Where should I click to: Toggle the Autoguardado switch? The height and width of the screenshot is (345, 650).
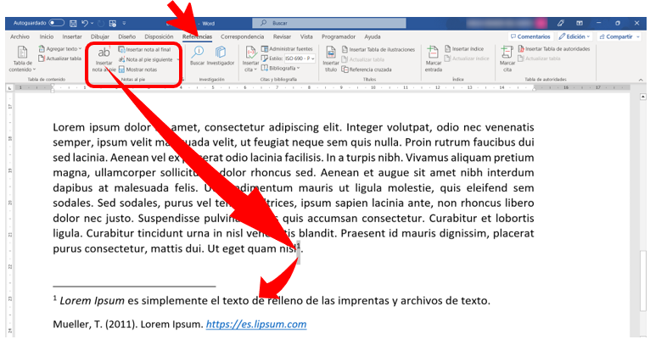(56, 23)
